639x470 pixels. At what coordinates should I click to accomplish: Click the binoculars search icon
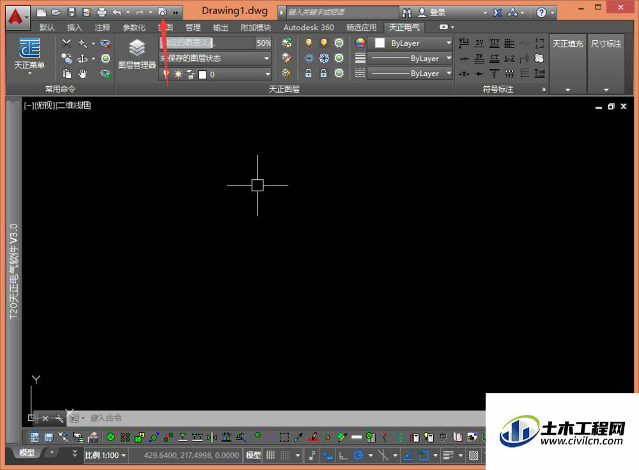pos(406,13)
